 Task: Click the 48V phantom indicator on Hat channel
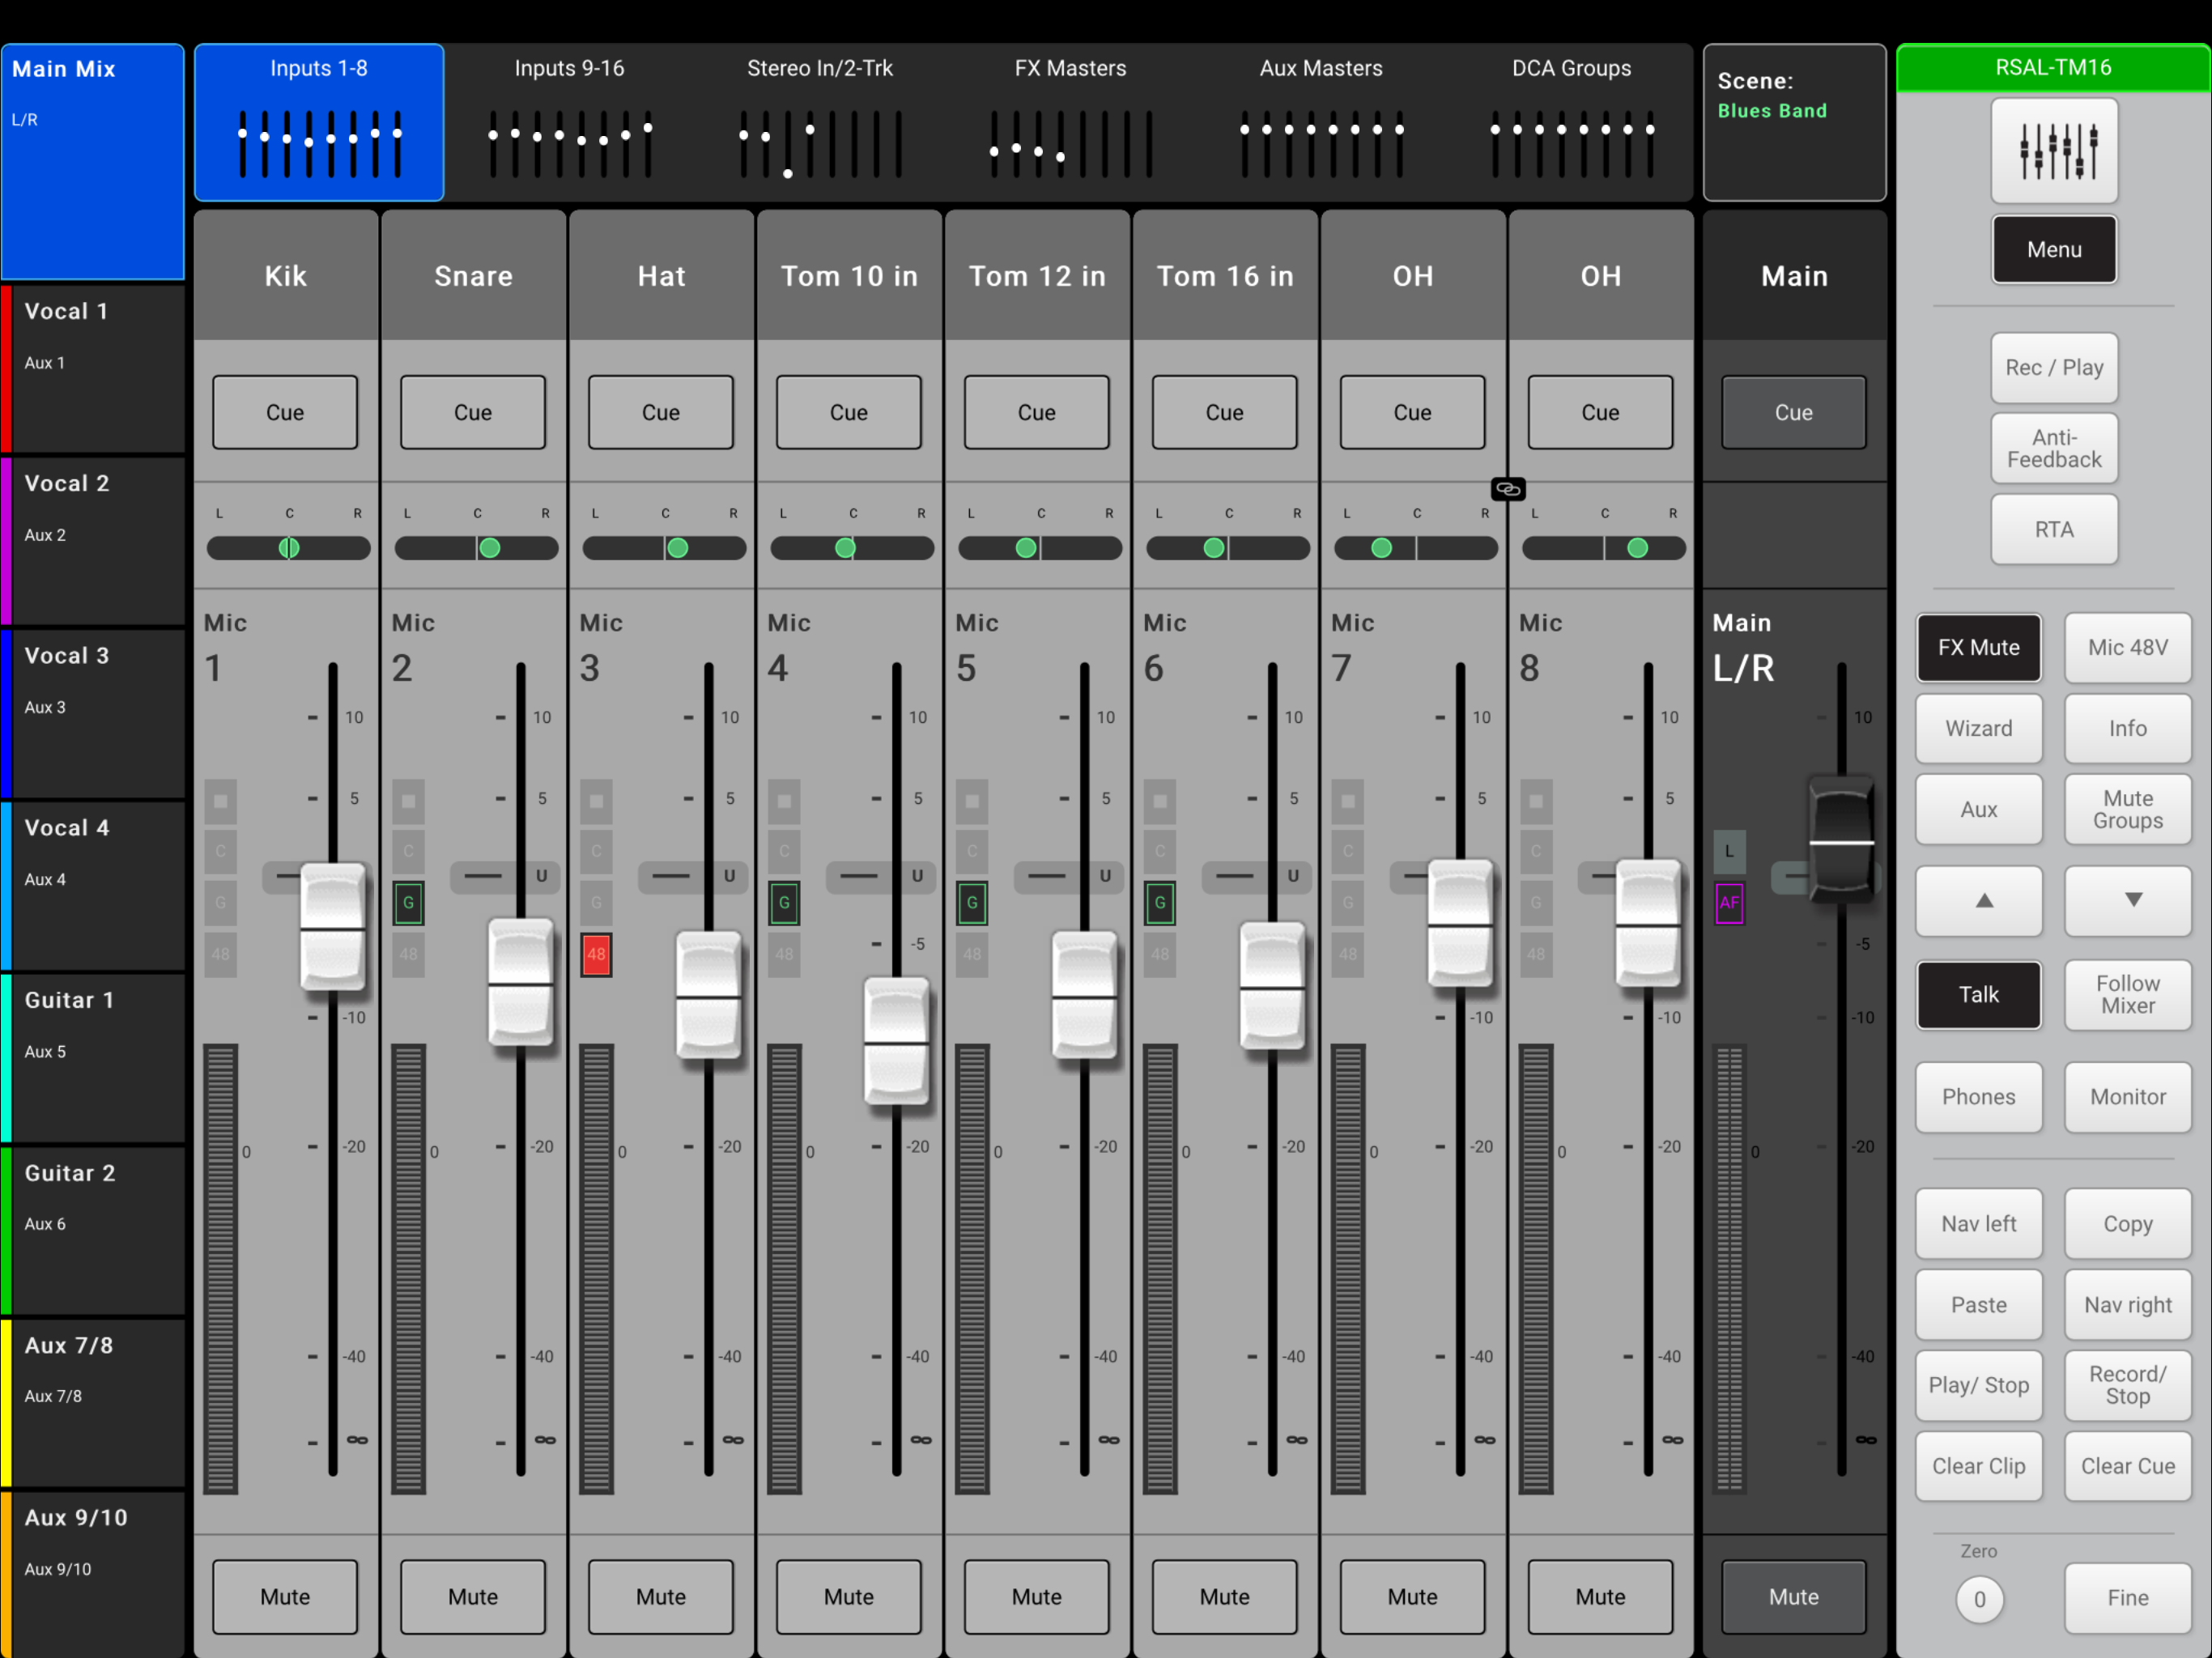click(x=596, y=954)
